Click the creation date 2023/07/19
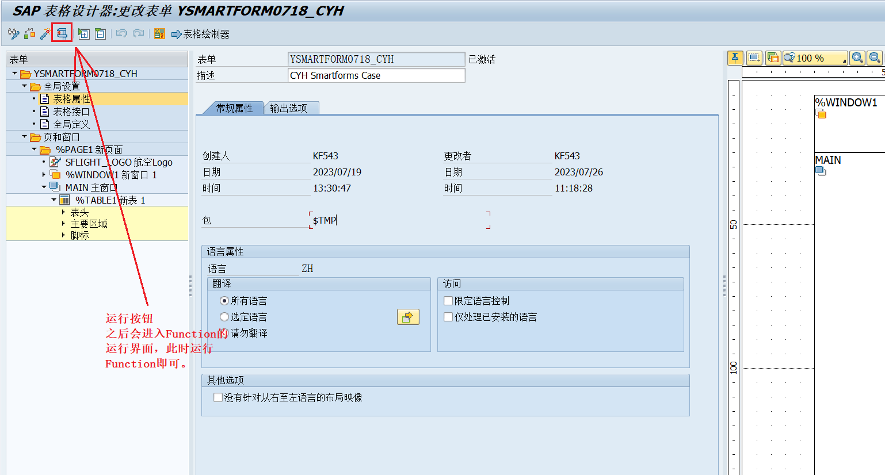This screenshot has height=475, width=885. click(x=337, y=172)
